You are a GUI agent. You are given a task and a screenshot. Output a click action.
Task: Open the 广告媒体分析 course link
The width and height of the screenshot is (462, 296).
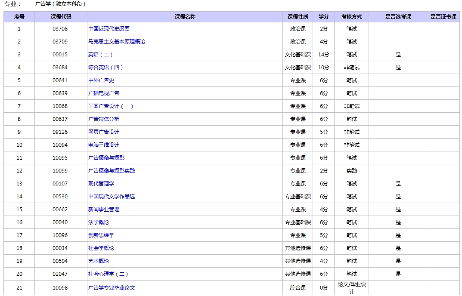click(104, 119)
